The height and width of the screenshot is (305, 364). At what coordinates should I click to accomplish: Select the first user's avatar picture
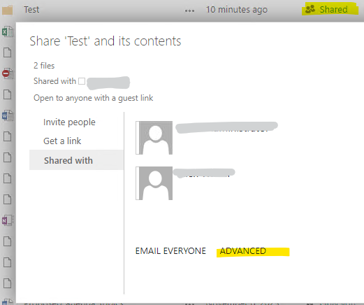154,138
